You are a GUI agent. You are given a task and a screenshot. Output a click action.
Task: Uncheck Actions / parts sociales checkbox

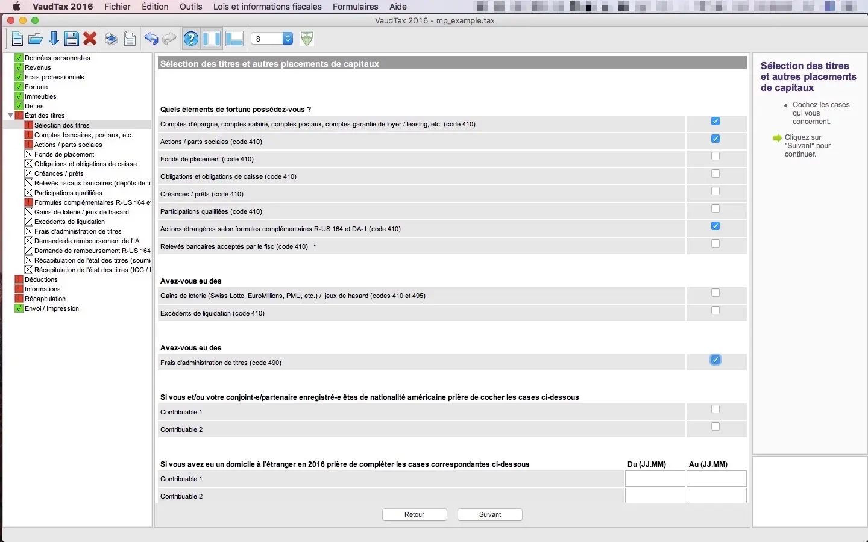coord(715,139)
